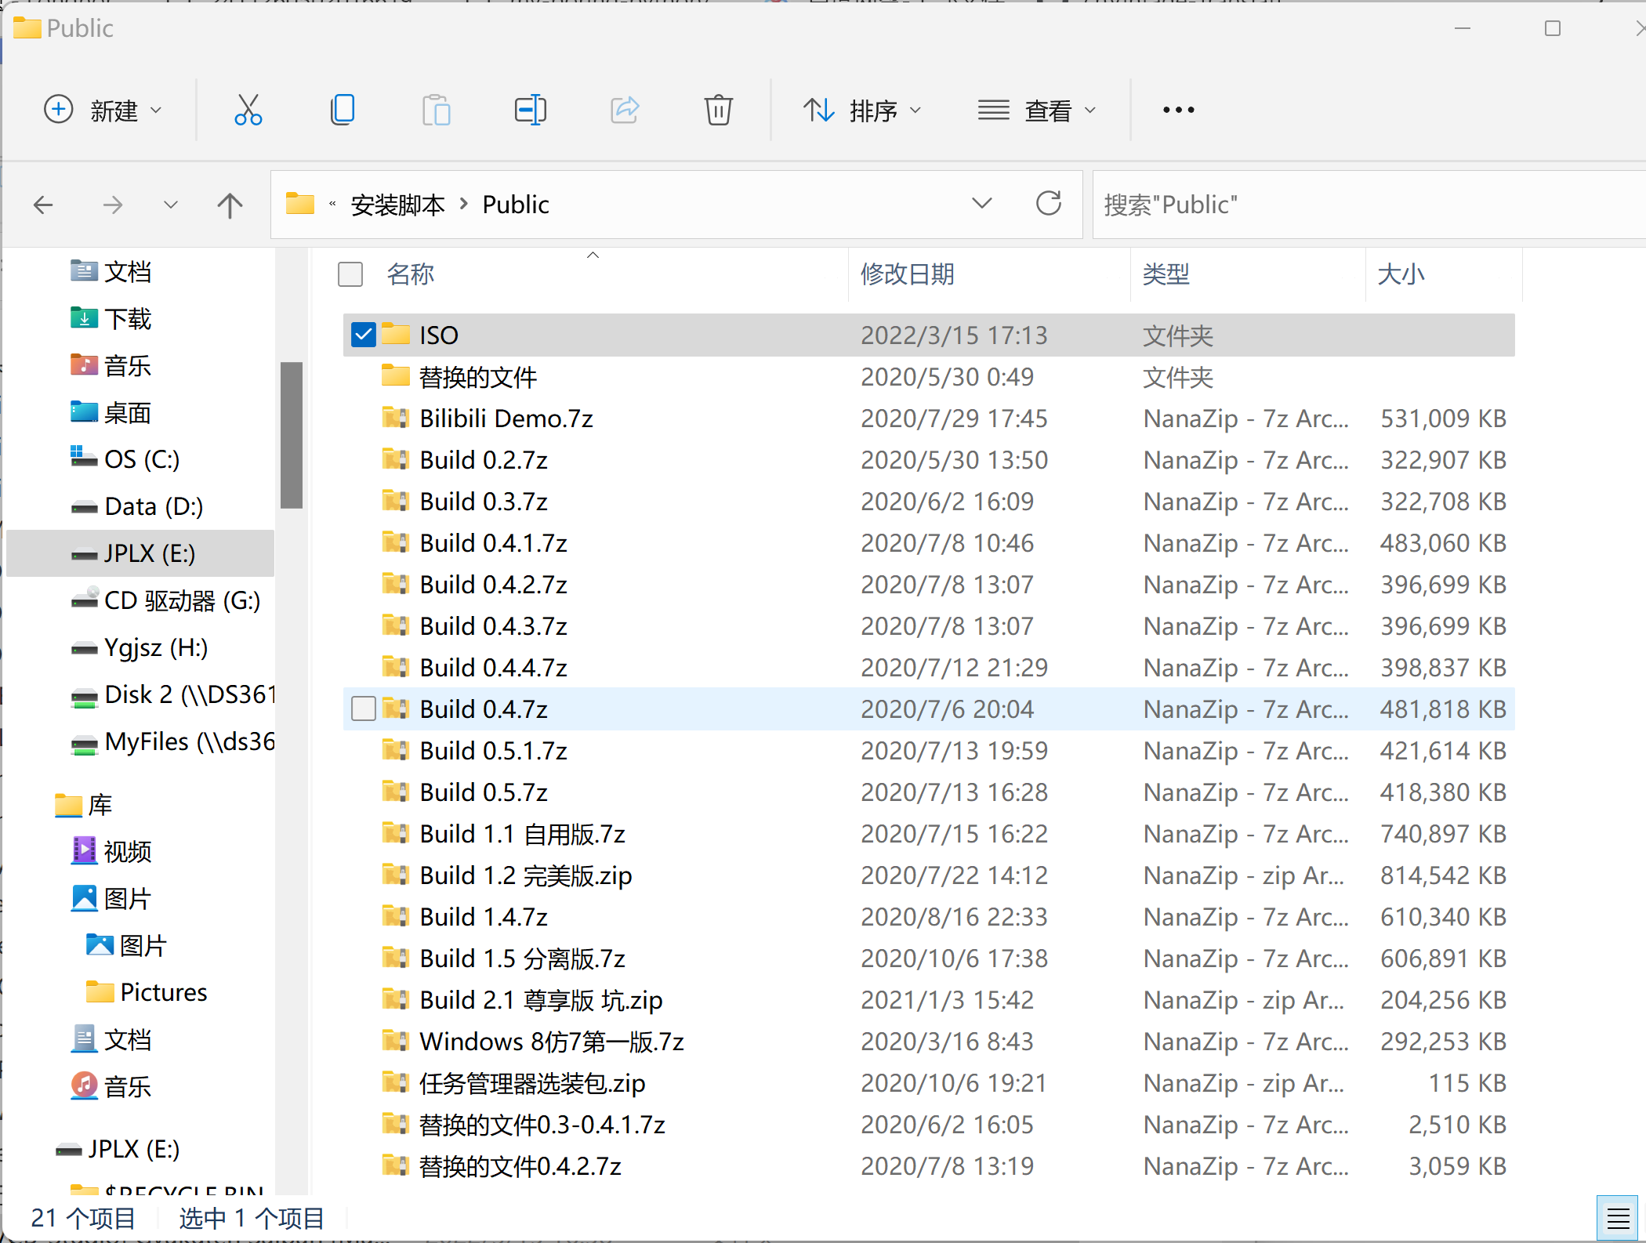The height and width of the screenshot is (1243, 1646).
Task: Check the Build 0.4.7z checkbox
Action: [x=364, y=708]
